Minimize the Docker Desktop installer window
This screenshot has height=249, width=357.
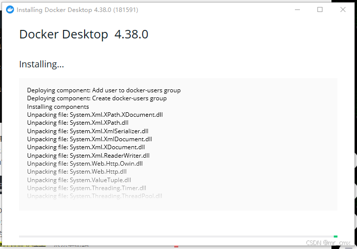point(297,10)
